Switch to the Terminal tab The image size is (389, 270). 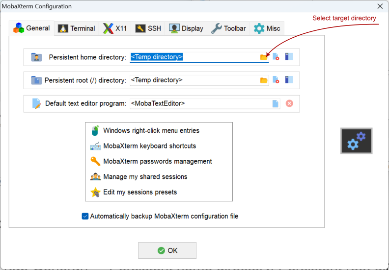point(77,28)
